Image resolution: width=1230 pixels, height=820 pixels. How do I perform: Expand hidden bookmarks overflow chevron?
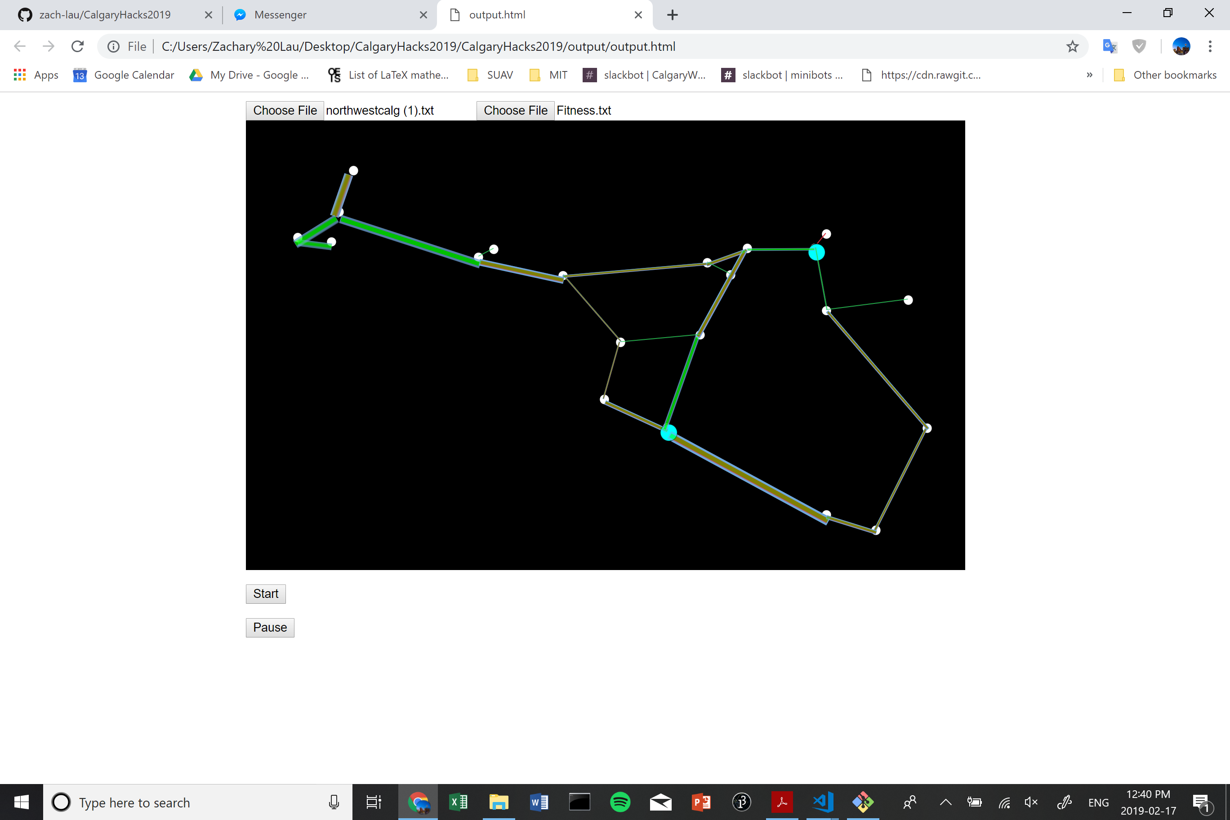pos(1089,75)
